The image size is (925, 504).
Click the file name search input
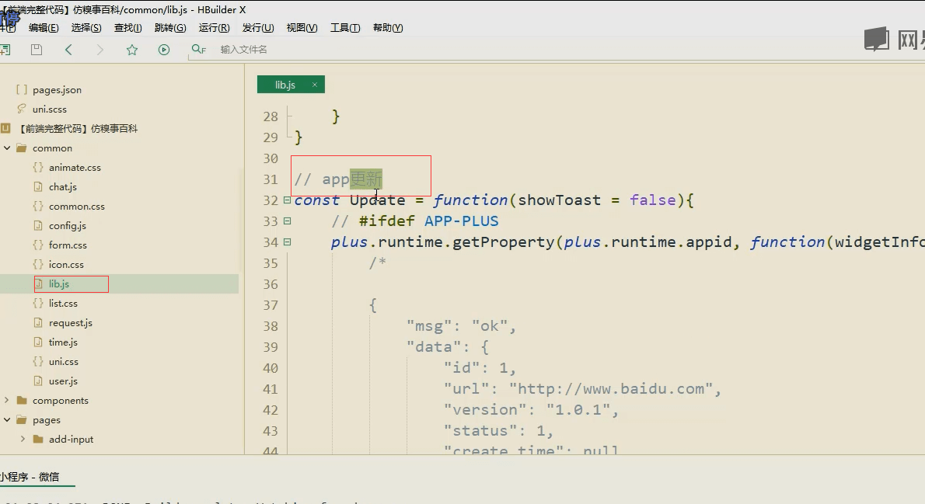243,50
